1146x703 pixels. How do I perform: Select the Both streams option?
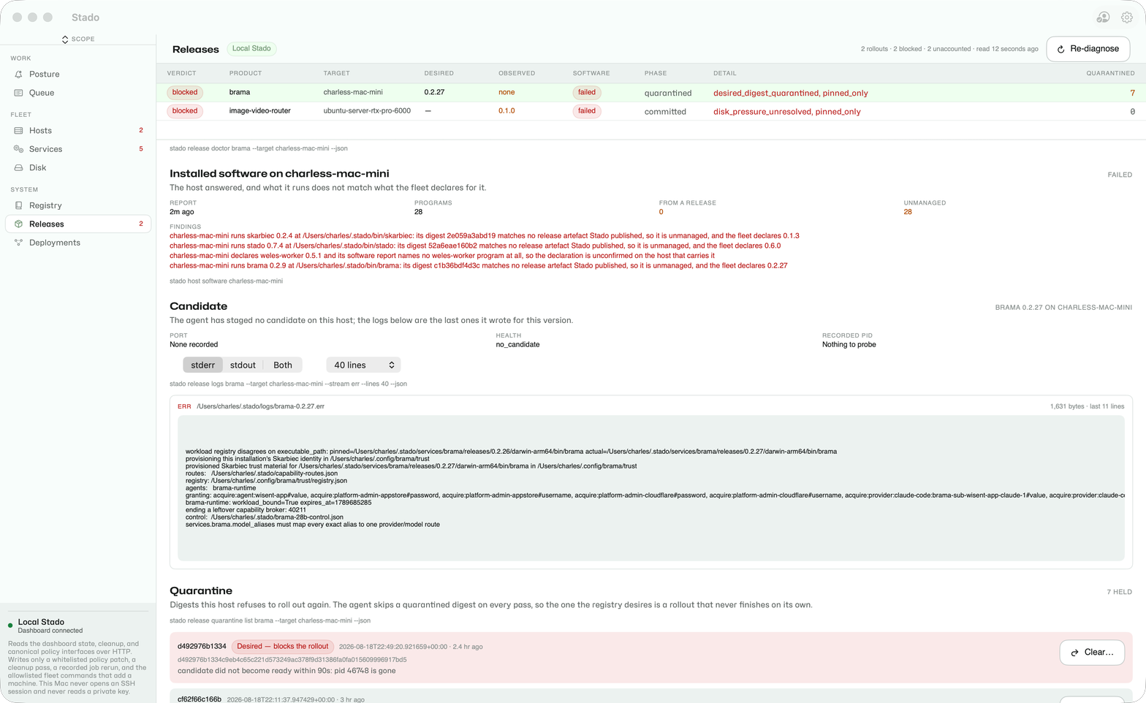click(283, 365)
